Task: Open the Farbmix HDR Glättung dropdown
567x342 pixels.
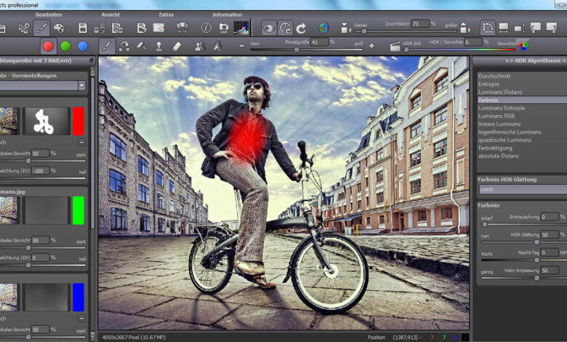Action: coord(519,189)
